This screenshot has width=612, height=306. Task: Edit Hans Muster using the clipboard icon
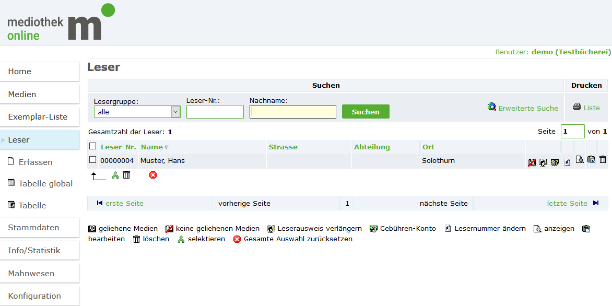(x=591, y=160)
